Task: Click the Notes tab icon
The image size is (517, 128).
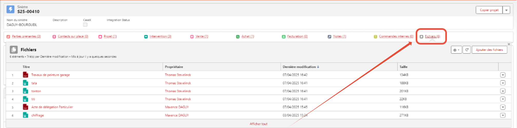Action: point(329,37)
